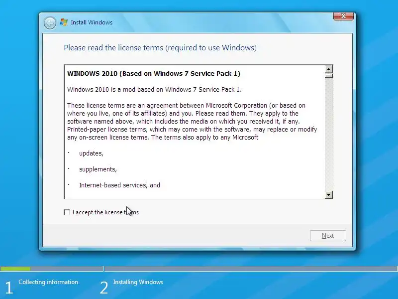Click the license scrollbar down arrow
This screenshot has width=398, height=299.
pyautogui.click(x=329, y=195)
